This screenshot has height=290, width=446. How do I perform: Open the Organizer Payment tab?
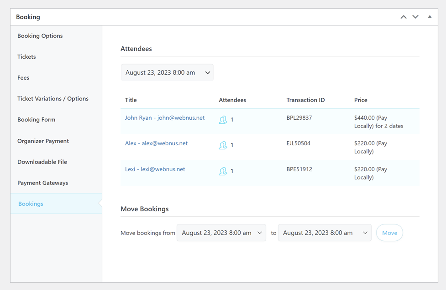tap(43, 141)
